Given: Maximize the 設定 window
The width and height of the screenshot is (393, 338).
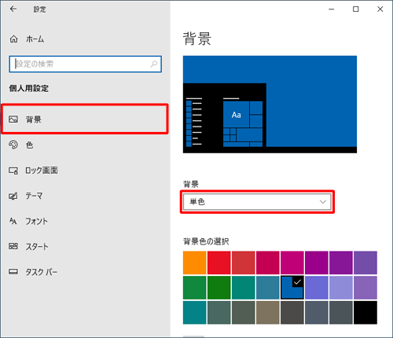Looking at the screenshot, I should click(355, 9).
